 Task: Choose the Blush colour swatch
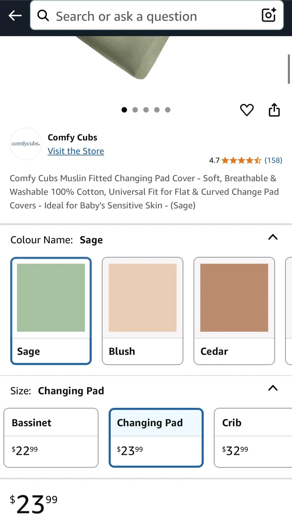coord(142,311)
